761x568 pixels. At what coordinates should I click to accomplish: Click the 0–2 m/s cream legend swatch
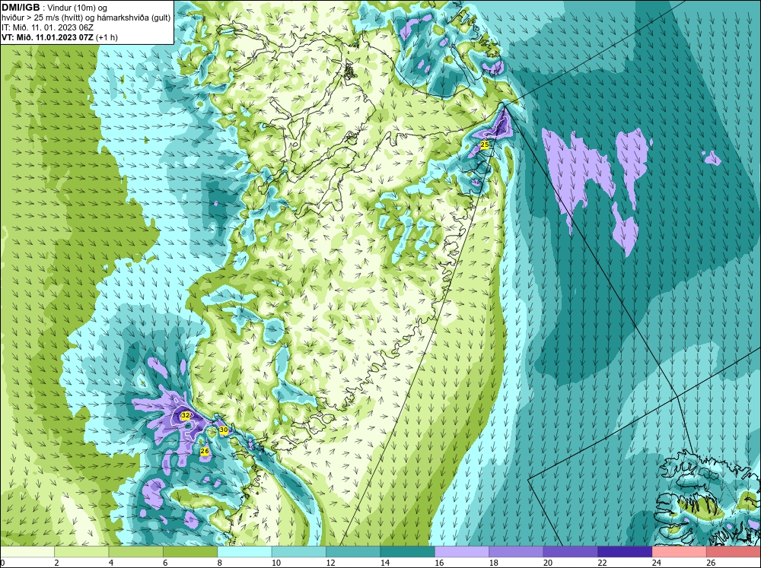[27, 551]
